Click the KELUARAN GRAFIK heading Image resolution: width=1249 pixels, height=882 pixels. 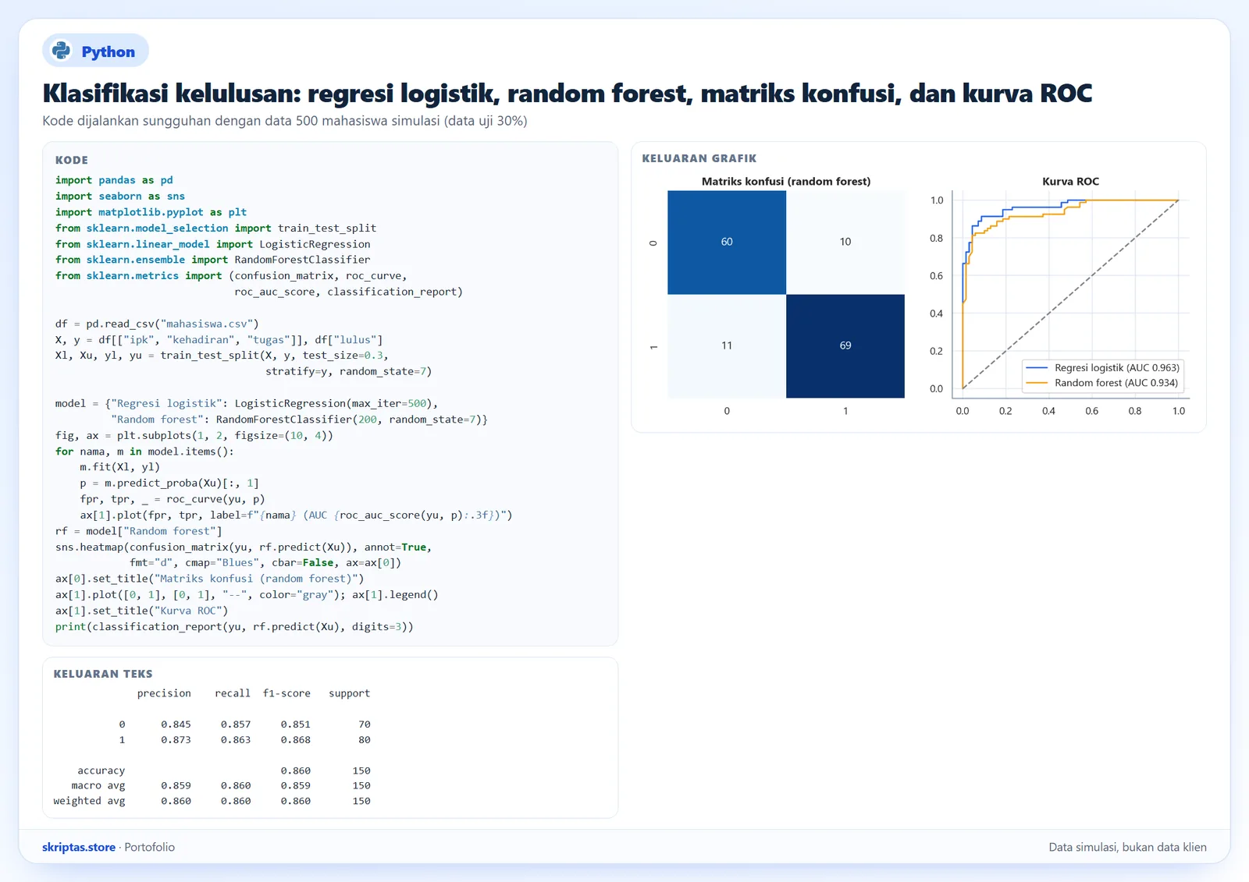point(699,158)
